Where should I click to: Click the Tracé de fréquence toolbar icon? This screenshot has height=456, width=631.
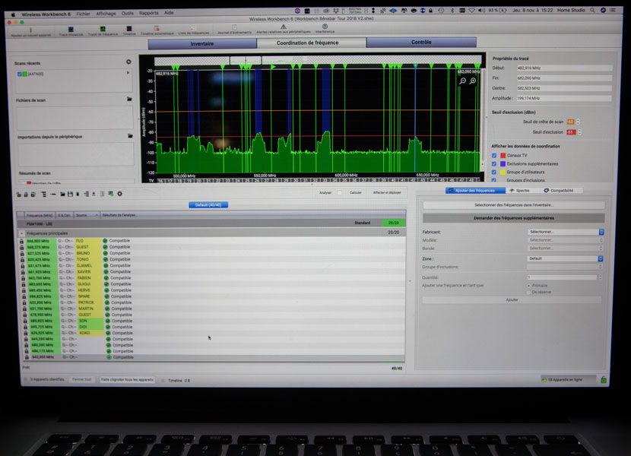(x=103, y=29)
